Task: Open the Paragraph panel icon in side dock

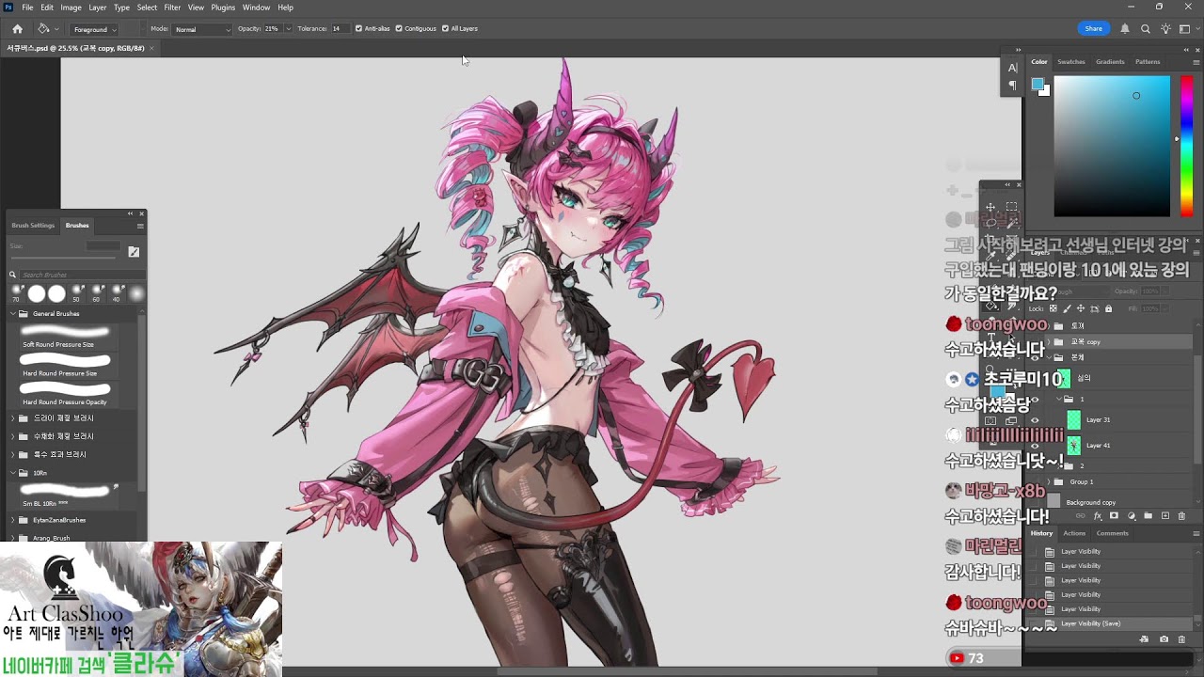Action: pos(1012,86)
